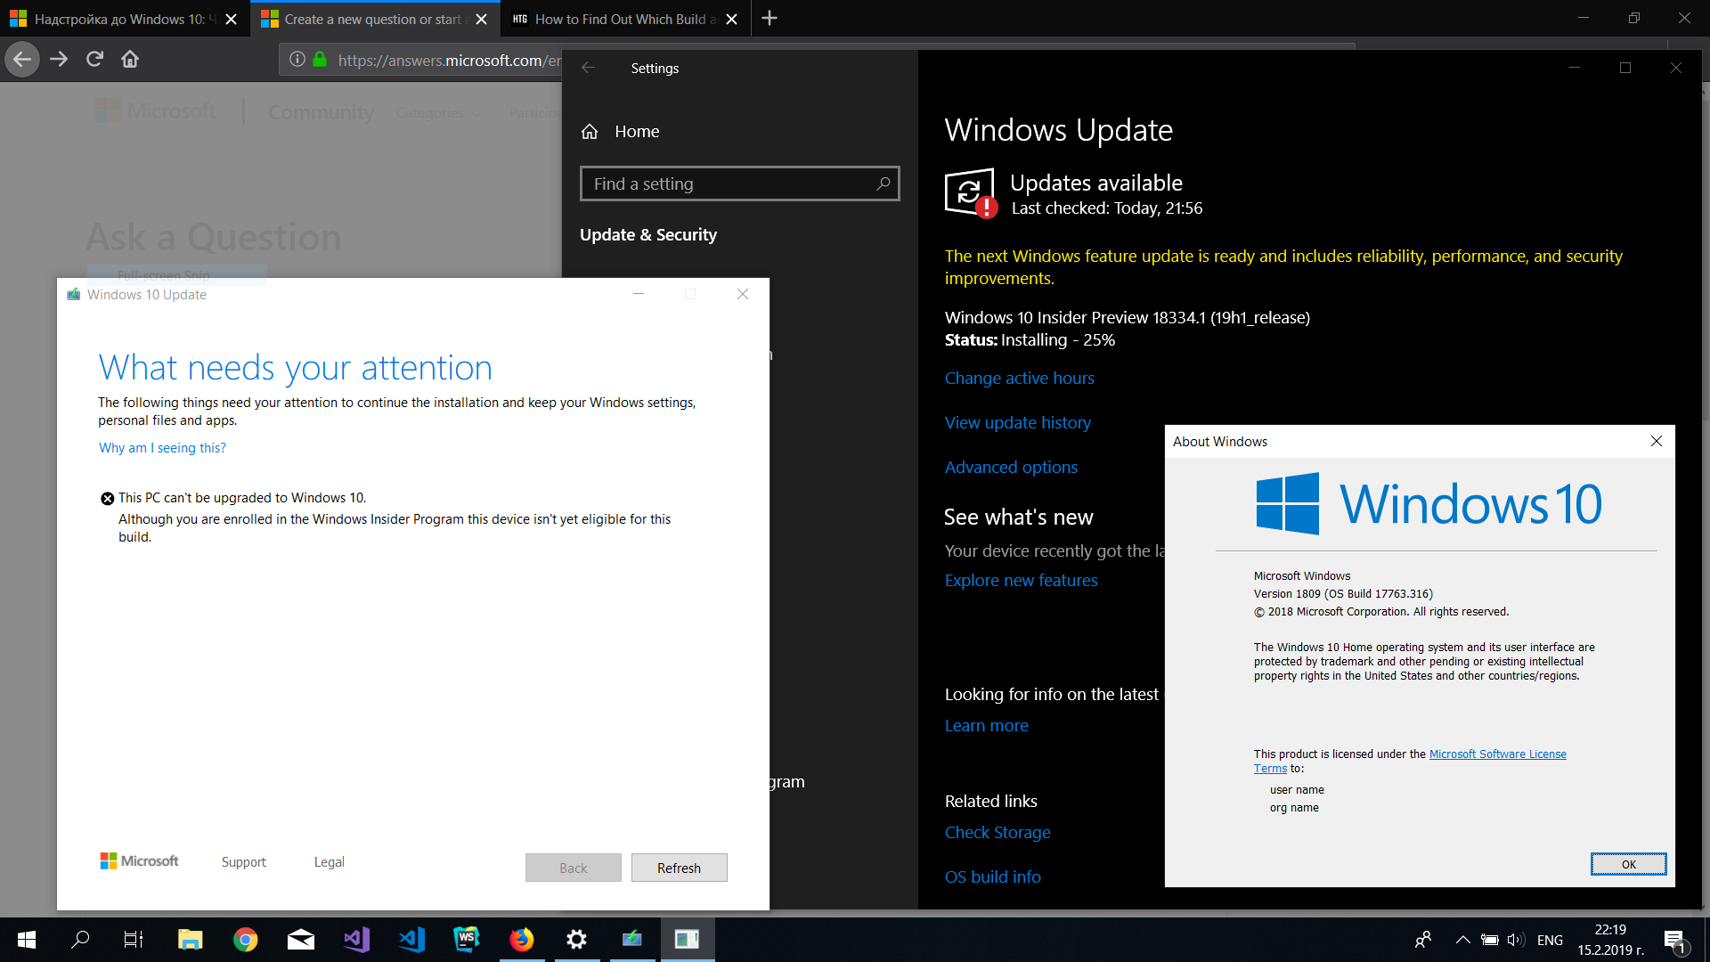
Task: Switch to 'Create a new question' tab
Action: point(375,19)
